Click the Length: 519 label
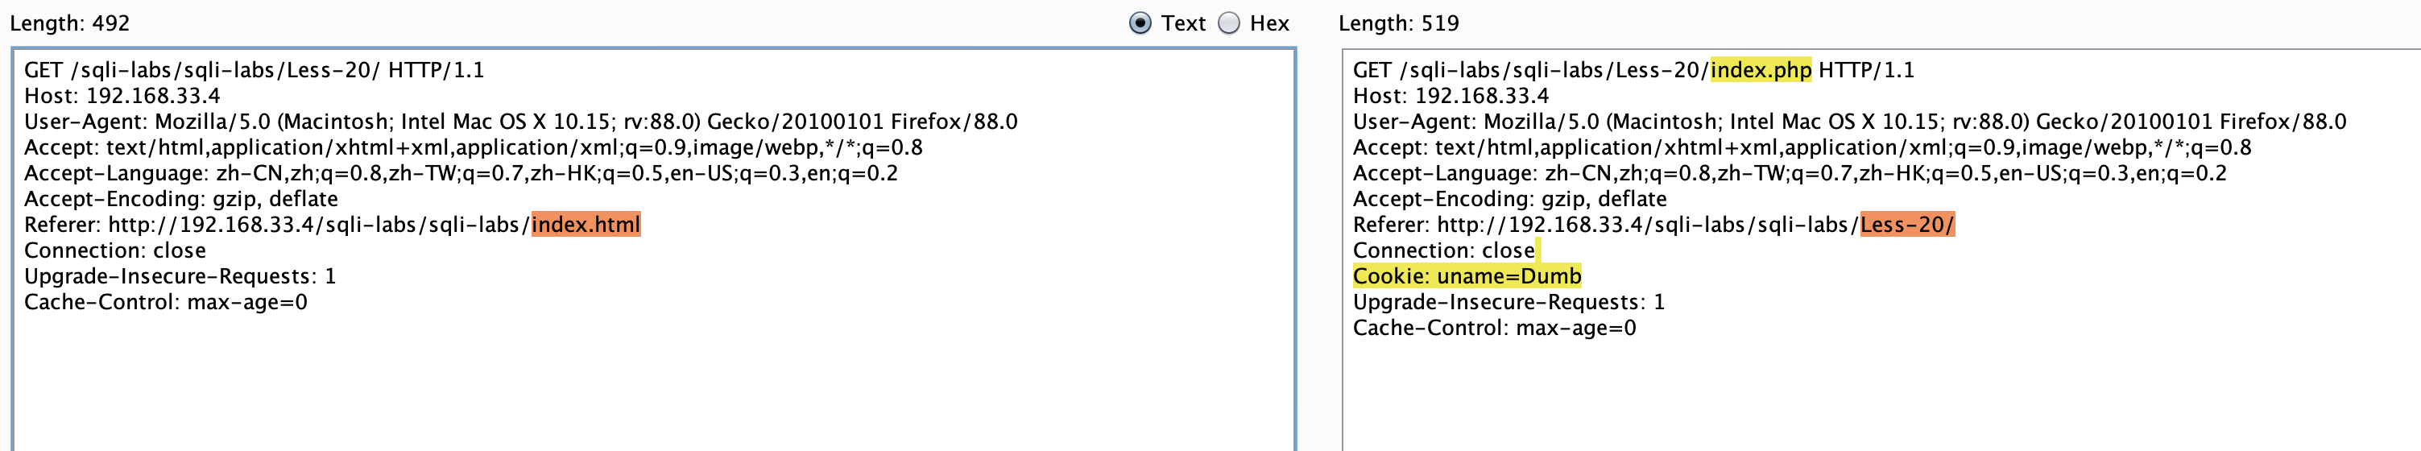The width and height of the screenshot is (2421, 451). [1398, 23]
